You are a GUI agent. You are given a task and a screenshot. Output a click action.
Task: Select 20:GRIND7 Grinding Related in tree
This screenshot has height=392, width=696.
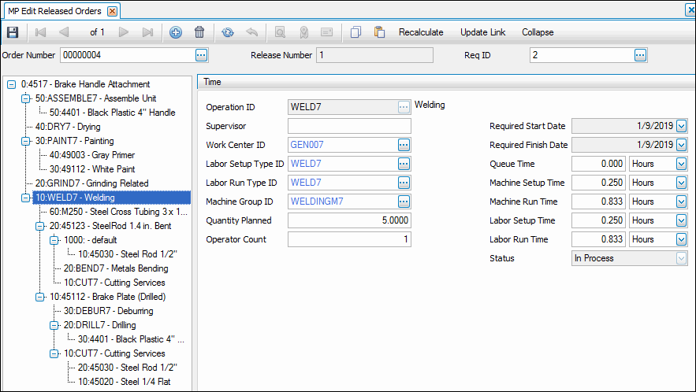coord(91,183)
